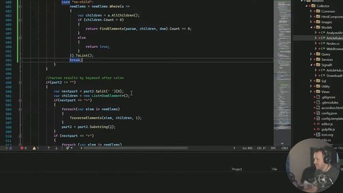
Task: Collapse the if(nextpart == ">") block
Action: (20, 100)
